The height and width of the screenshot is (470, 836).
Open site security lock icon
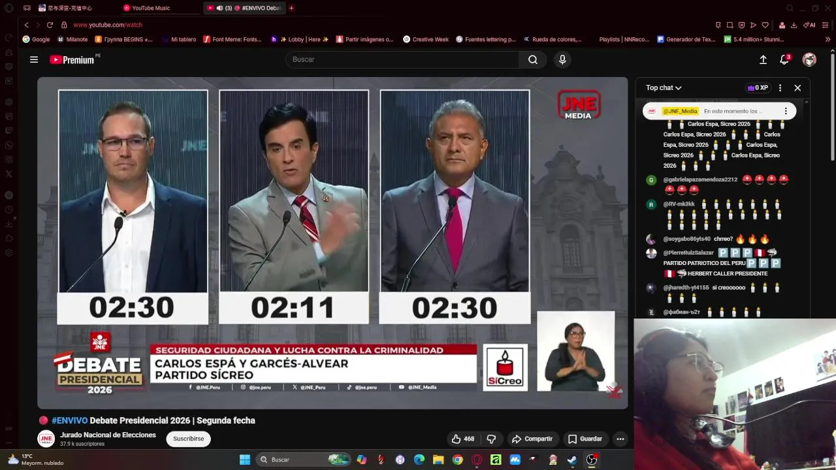(64, 25)
